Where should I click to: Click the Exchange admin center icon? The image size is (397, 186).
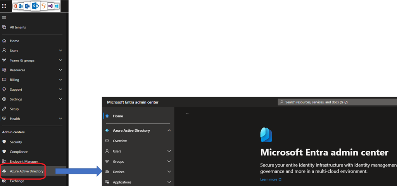click(x=4, y=181)
